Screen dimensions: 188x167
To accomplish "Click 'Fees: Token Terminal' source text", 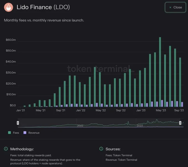I will (119, 155).
